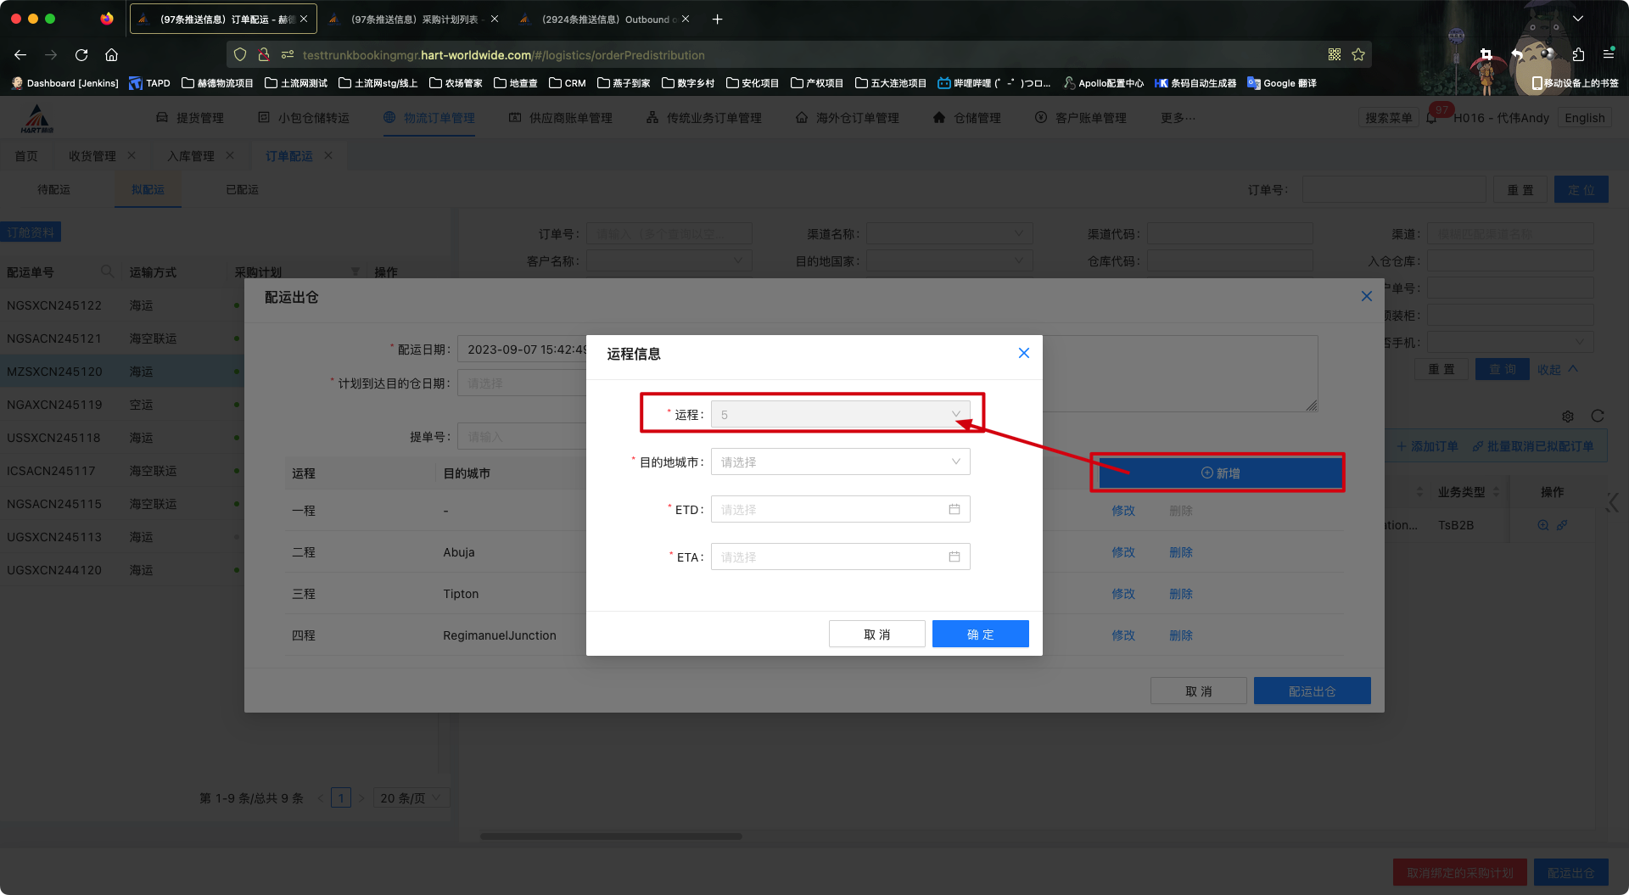Open the 目的地城市 dropdown
Screen dimensions: 1629x895
pos(840,461)
